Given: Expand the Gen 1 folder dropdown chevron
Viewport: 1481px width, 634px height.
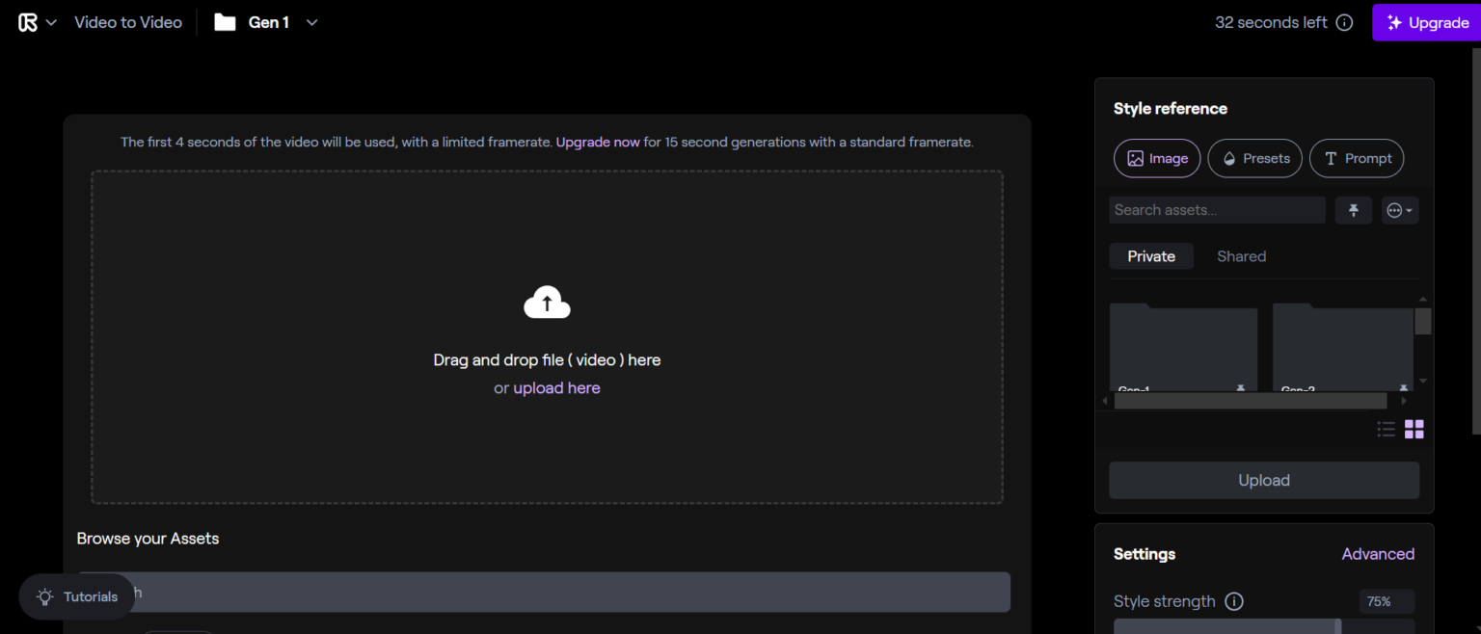Looking at the screenshot, I should tap(311, 22).
